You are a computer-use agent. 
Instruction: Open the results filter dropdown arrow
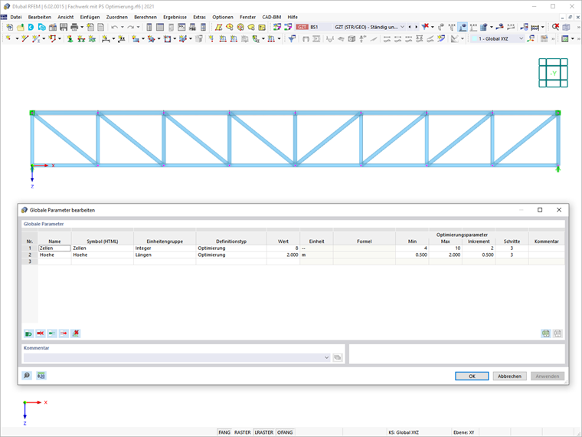tap(433, 27)
